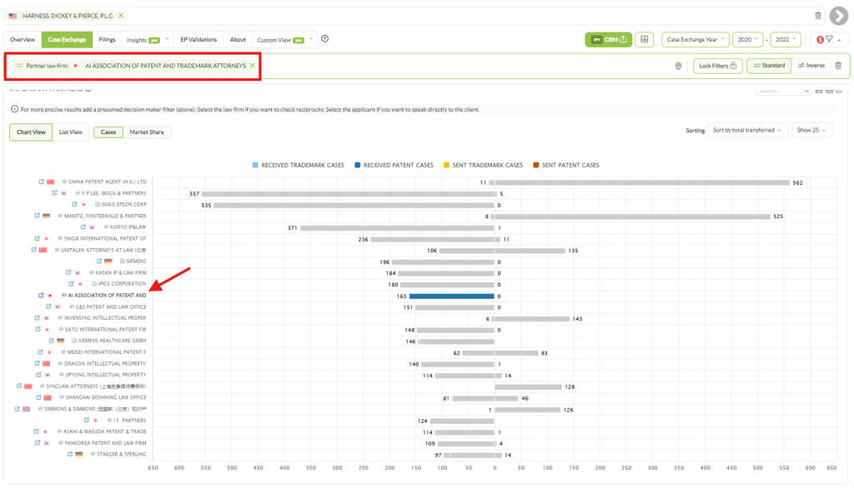
Task: Open external link icon for CHINA PATENT AGENT row
Action: [x=42, y=182]
